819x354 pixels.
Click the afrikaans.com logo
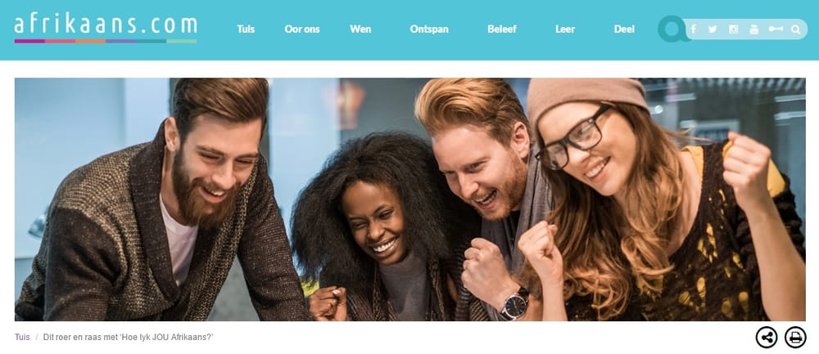[106, 28]
